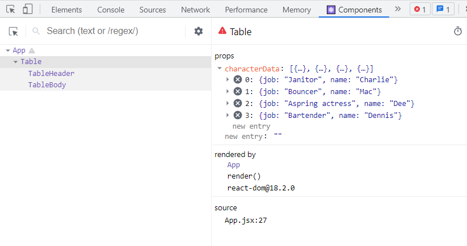Focus the component search field

[x=113, y=31]
